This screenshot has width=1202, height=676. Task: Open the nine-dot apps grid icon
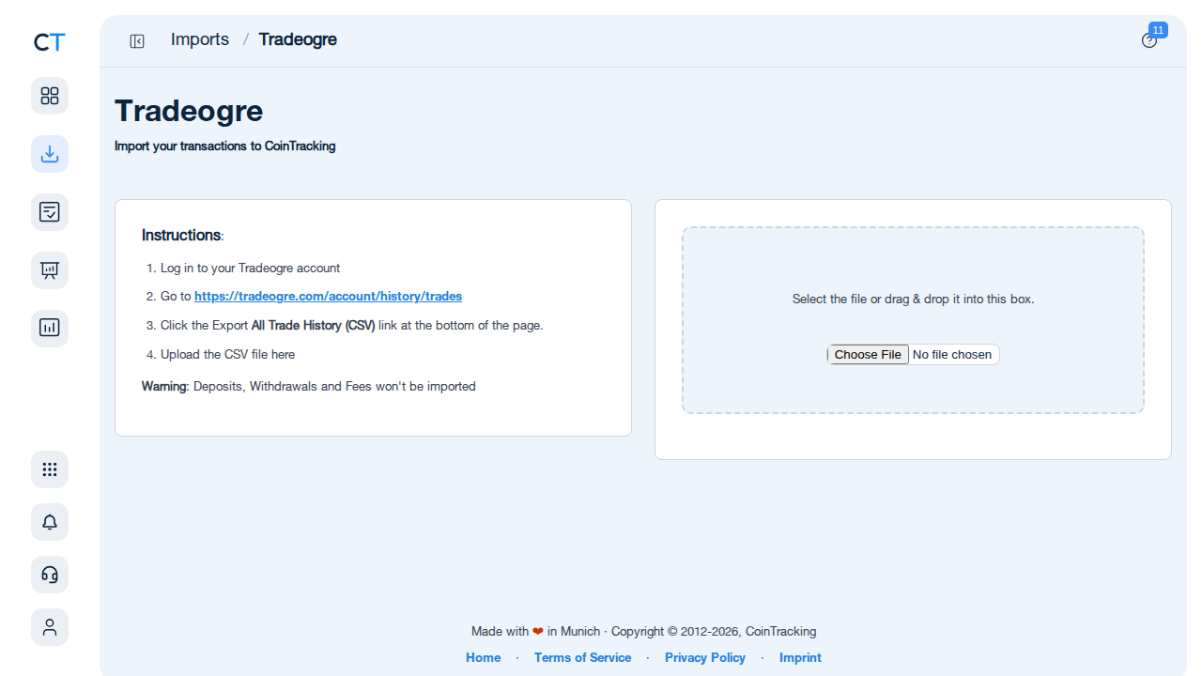[50, 469]
